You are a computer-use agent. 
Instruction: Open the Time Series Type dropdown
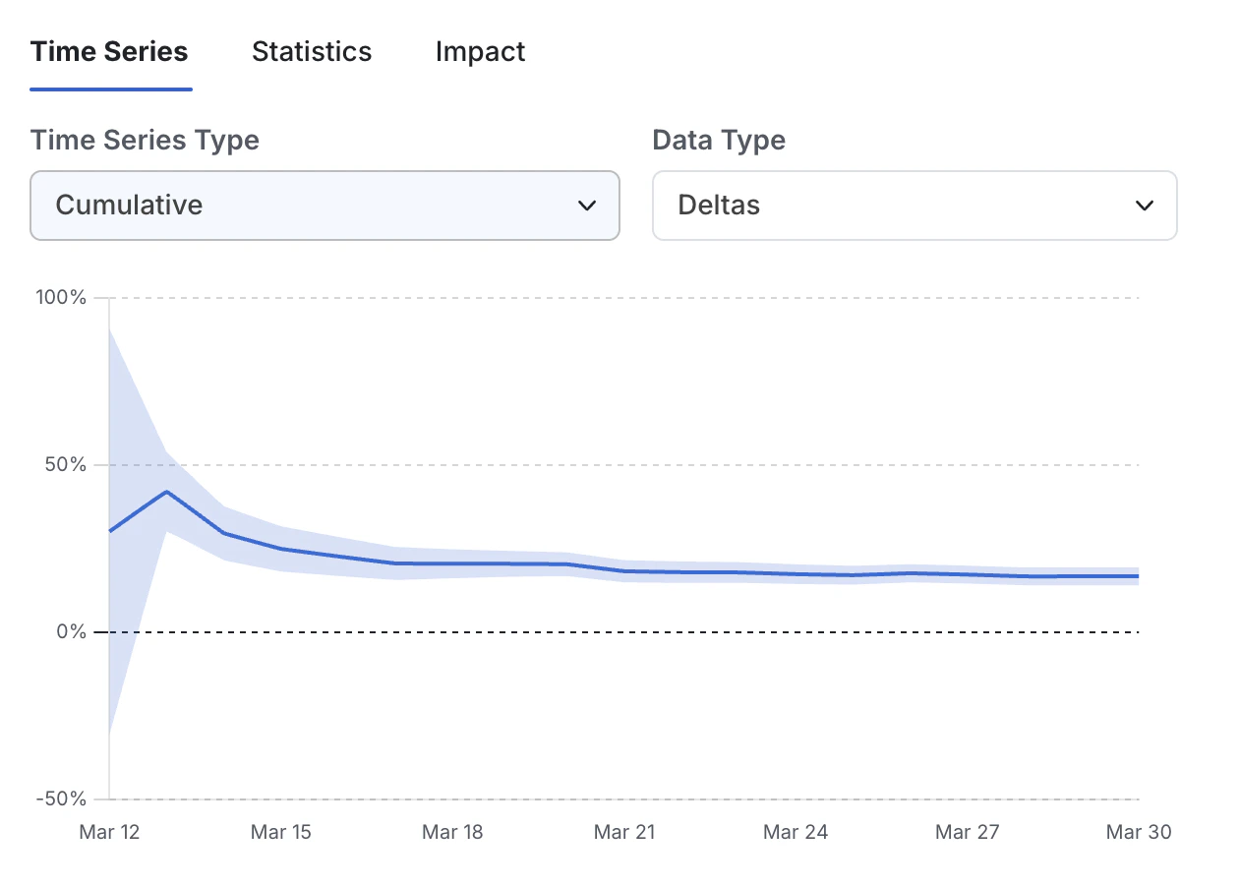[324, 206]
